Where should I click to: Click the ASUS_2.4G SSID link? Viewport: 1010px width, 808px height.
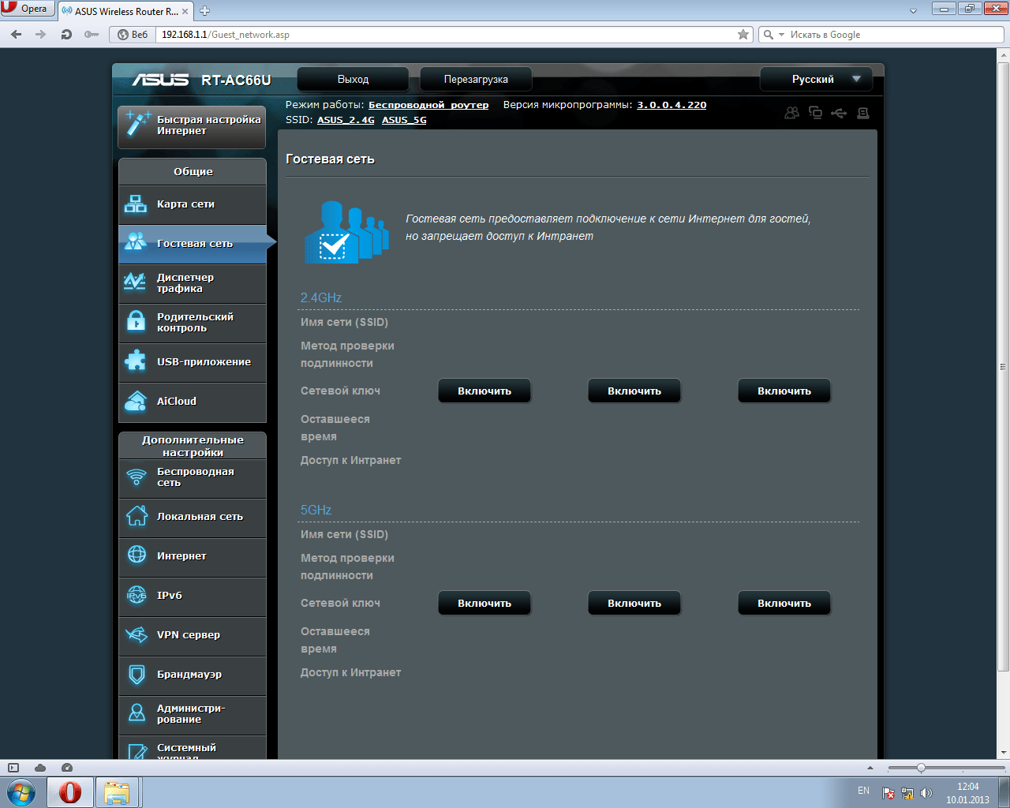click(x=346, y=120)
